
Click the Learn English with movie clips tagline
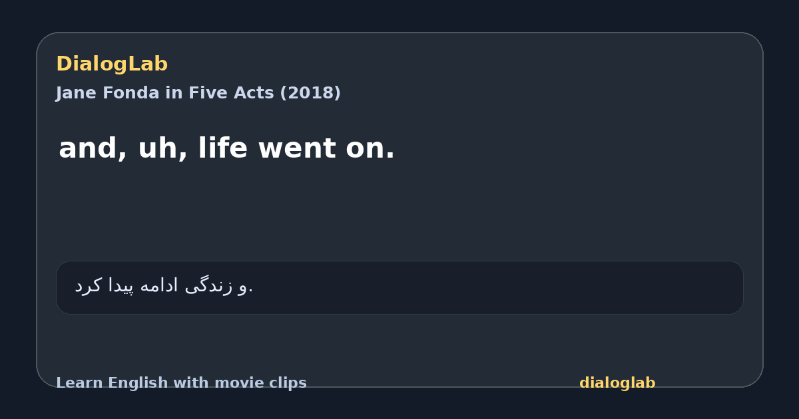[x=181, y=383]
